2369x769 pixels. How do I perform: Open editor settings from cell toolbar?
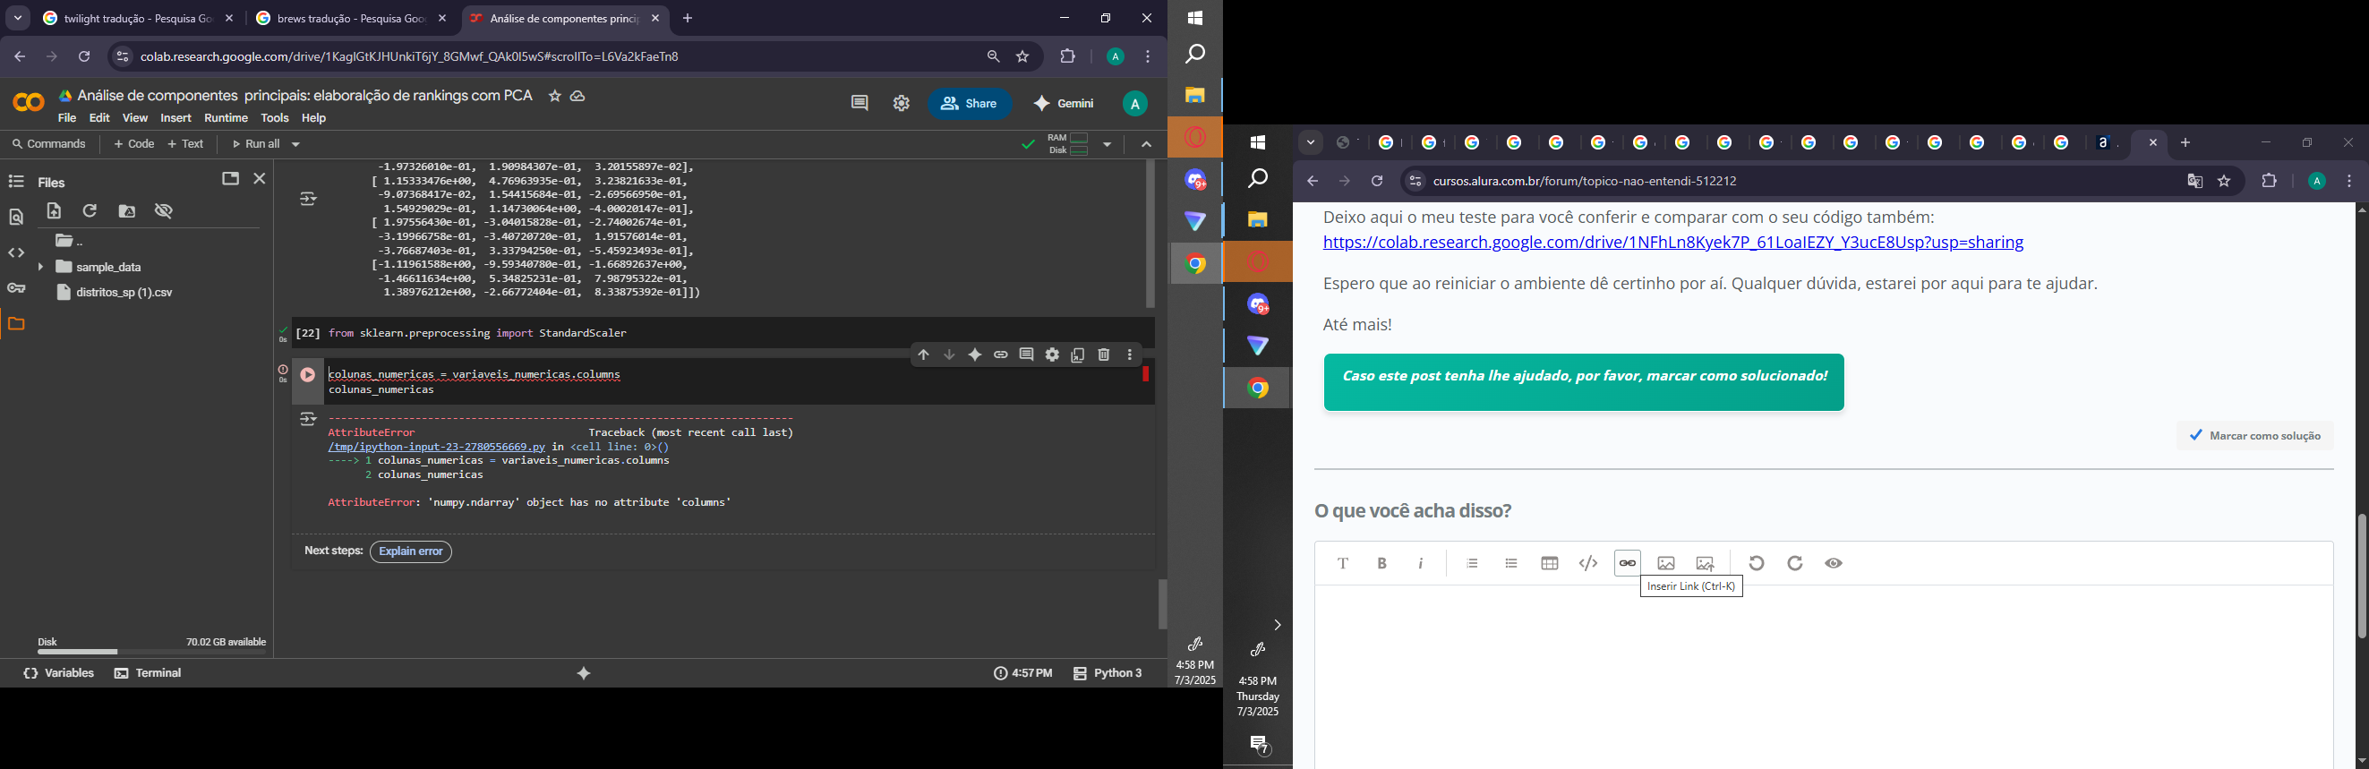click(x=1052, y=355)
